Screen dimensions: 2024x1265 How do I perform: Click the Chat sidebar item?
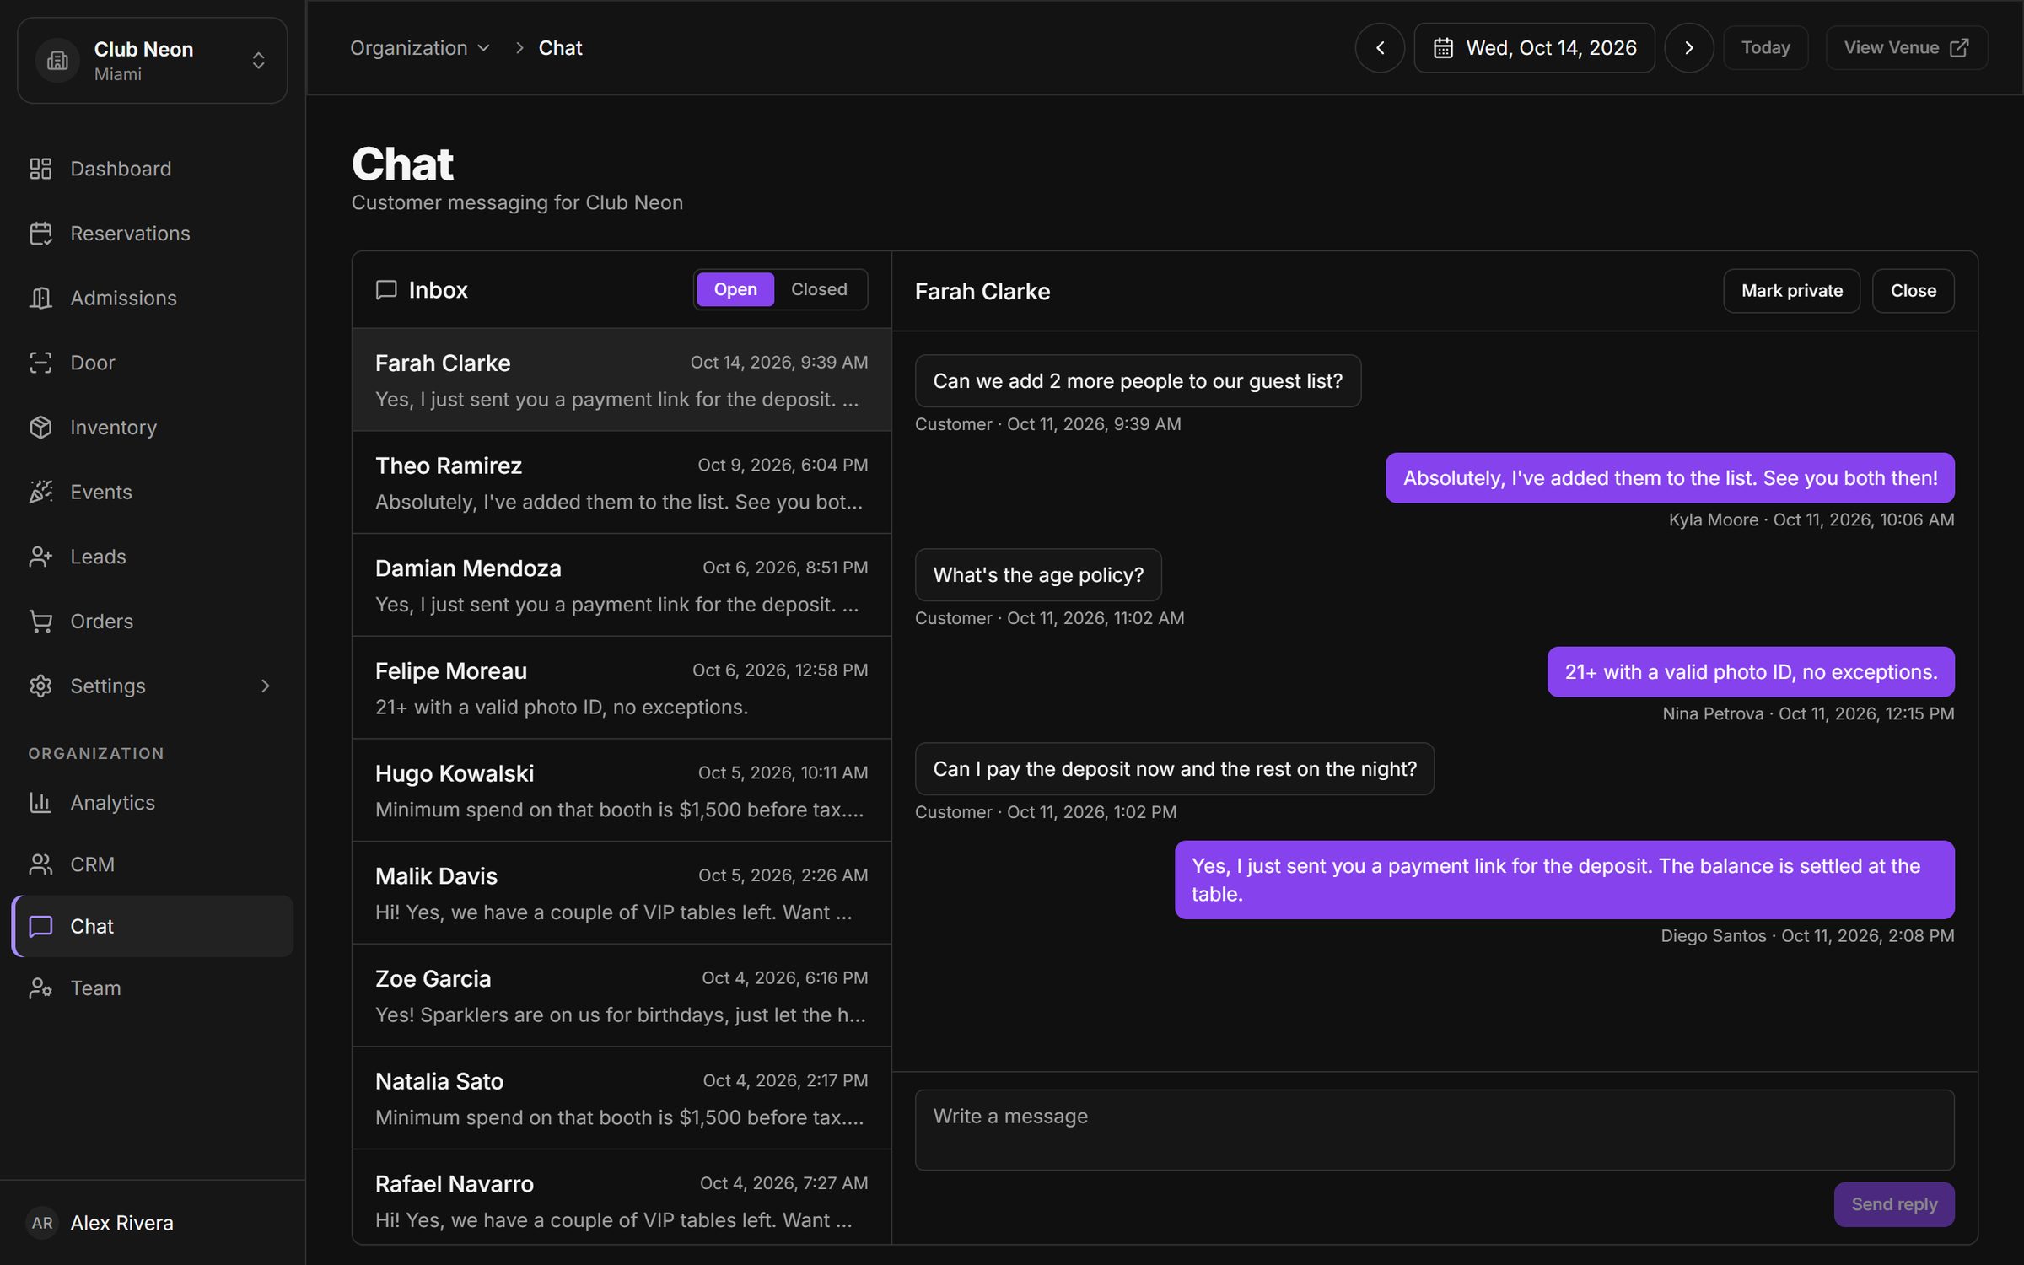pyautogui.click(x=152, y=926)
